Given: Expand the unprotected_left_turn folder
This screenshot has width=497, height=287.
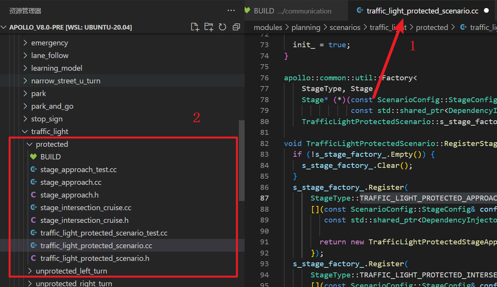Looking at the screenshot, I should point(71,271).
